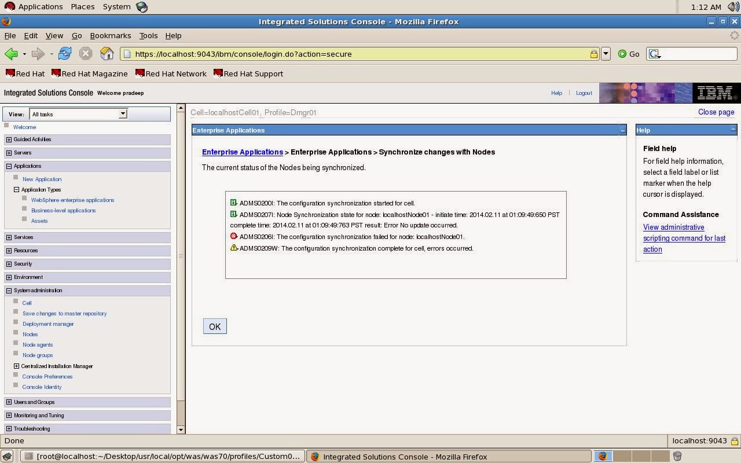The width and height of the screenshot is (741, 463).
Task: Follow the Enterprise Applications breadcrumb link
Action: tap(242, 152)
